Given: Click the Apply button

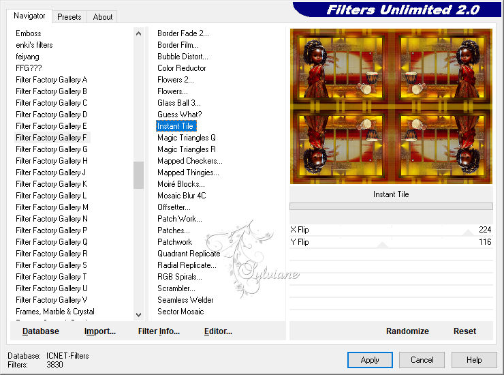Looking at the screenshot, I should coord(370,359).
